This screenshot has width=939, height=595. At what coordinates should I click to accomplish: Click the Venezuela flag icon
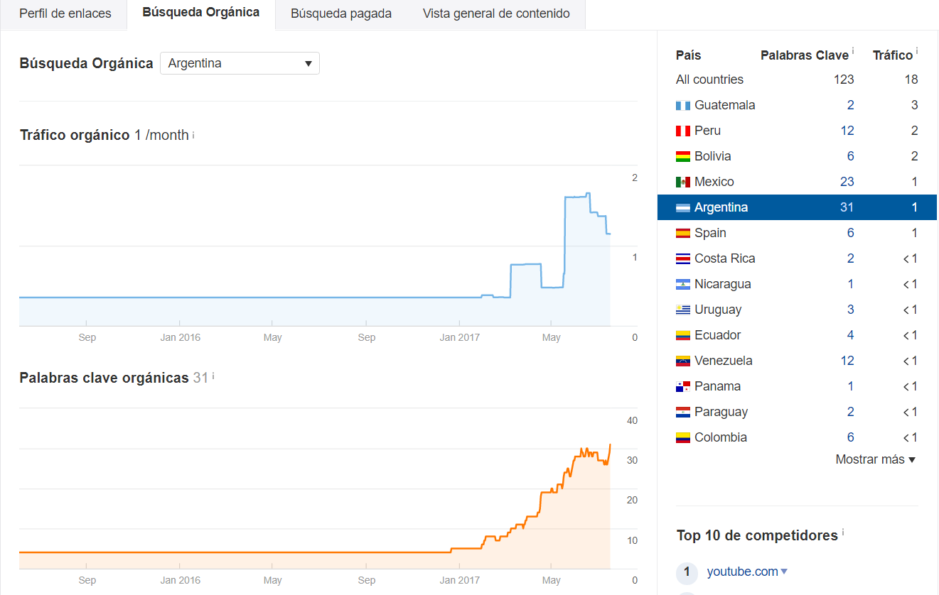tap(683, 361)
